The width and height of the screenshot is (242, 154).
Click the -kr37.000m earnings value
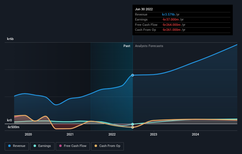click(170, 19)
